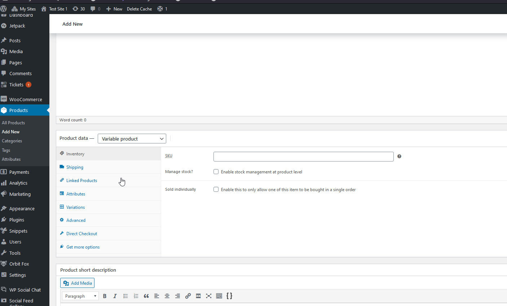Open the Direct Checkout tab
Image resolution: width=507 pixels, height=306 pixels.
click(x=109, y=234)
